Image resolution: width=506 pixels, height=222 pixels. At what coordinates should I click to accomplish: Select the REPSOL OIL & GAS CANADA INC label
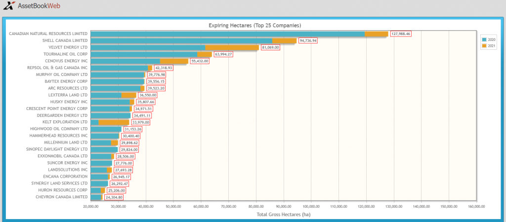pos(57,68)
